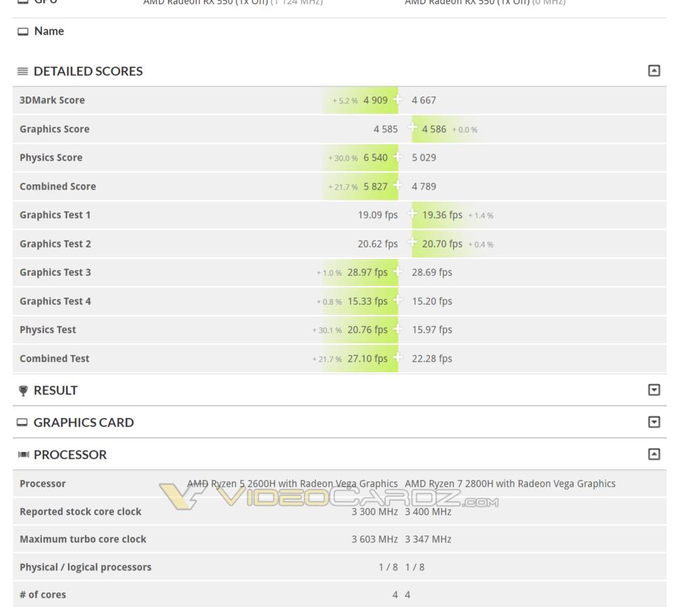Expand the Result section
The height and width of the screenshot is (607, 675).
click(x=654, y=390)
